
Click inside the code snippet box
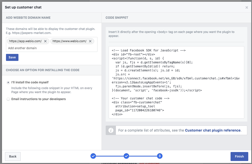click(176, 82)
